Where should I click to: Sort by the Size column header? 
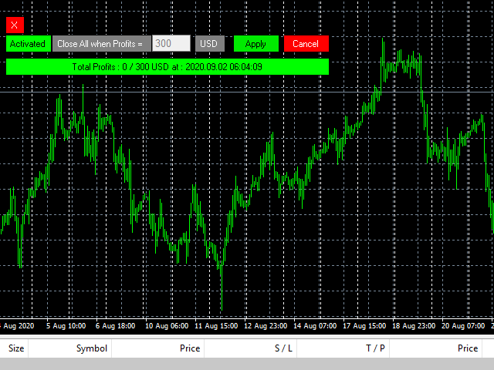point(16,348)
